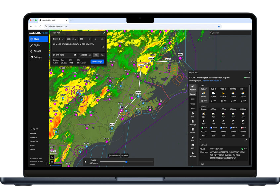280x186 pixels.
Task: Open Settings from the left sidebar
Action: point(36,57)
